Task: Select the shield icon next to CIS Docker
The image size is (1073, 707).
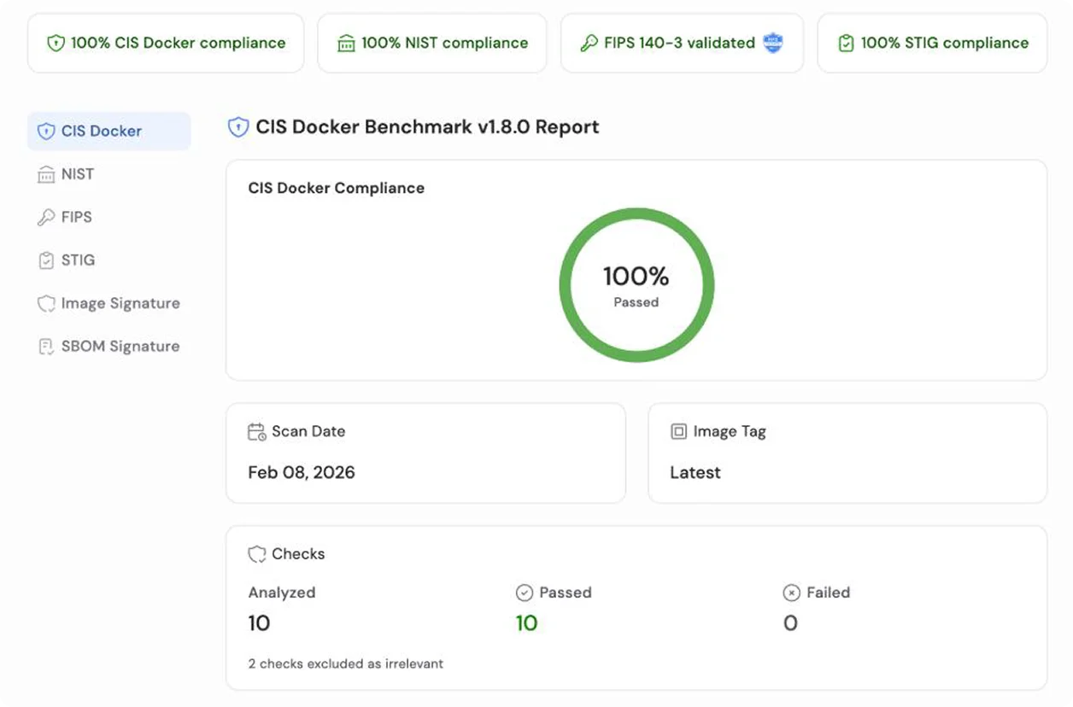Action: pyautogui.click(x=46, y=131)
